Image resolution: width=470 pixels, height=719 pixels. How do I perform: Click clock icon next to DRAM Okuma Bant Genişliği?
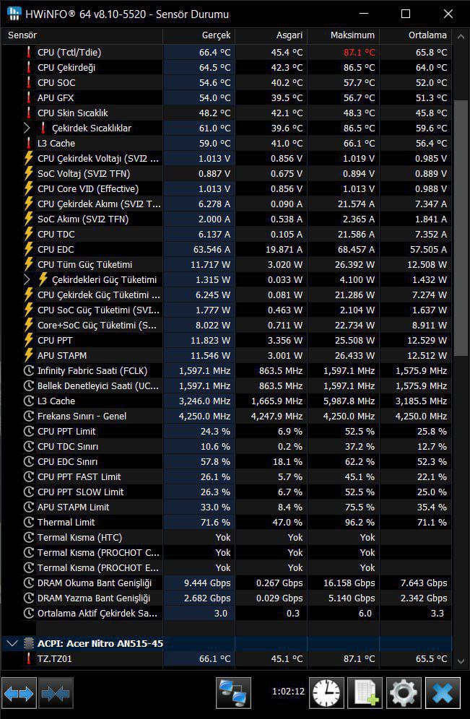click(29, 583)
